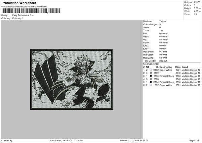Click the 'Created By:' footer label
The height and width of the screenshot is (143, 202).
[7, 140]
